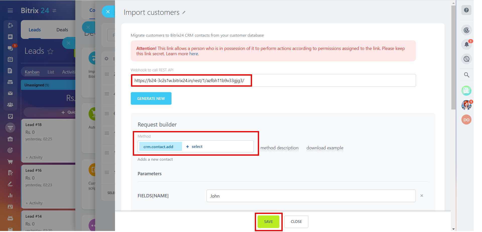Click the FIELDS[NAME] input containing John
482x232 pixels.
[x=311, y=196]
